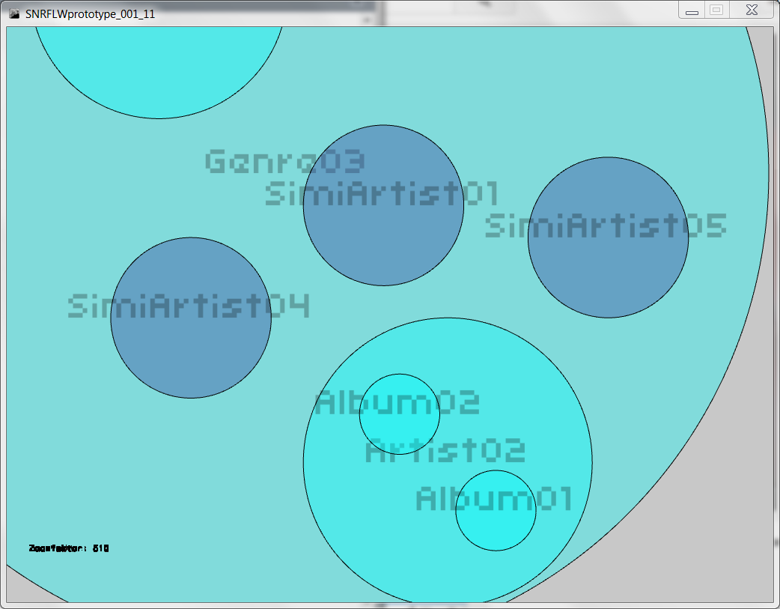Close the SNRFLWprototype window

[x=752, y=10]
